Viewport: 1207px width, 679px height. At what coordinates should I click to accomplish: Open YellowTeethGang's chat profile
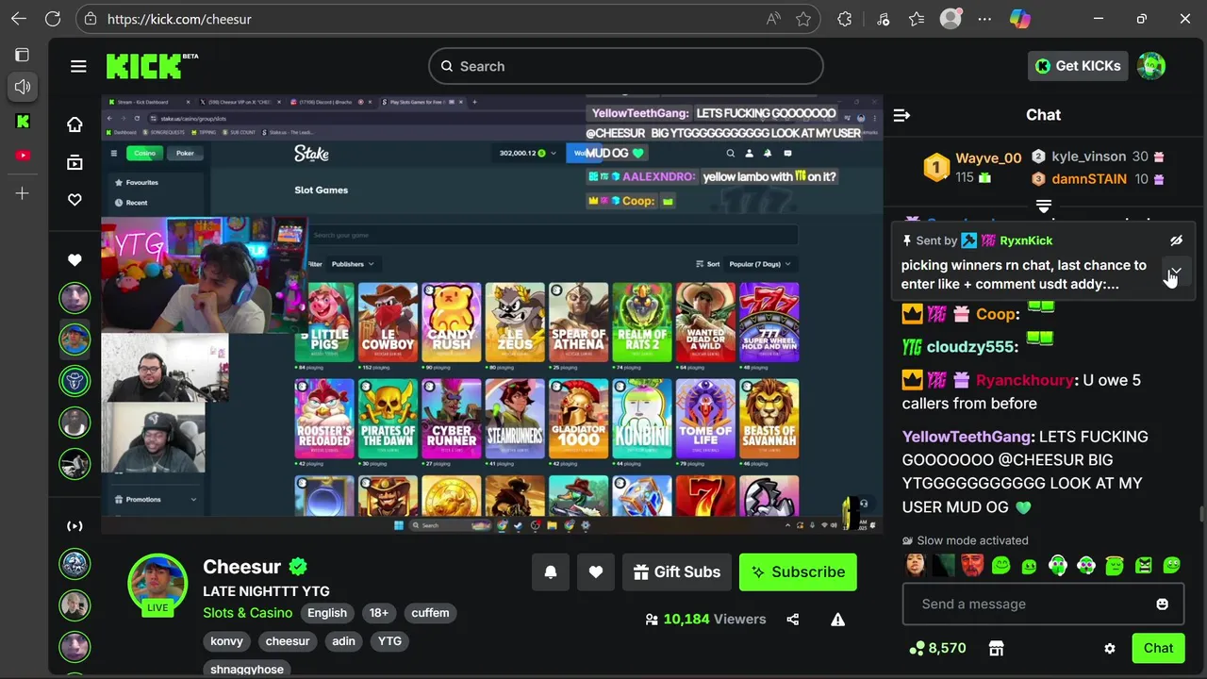(967, 437)
